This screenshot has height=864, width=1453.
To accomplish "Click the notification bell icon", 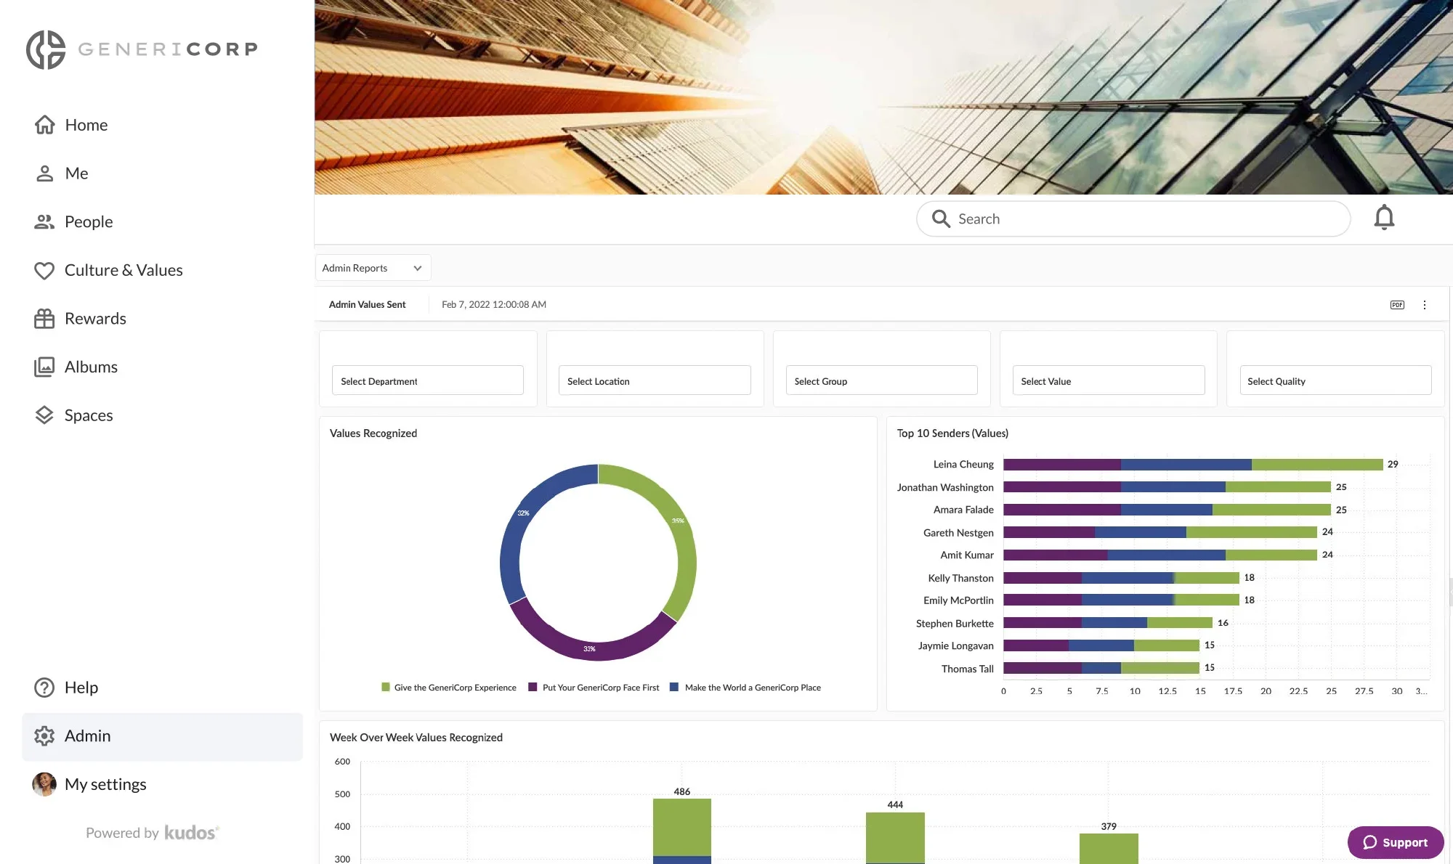I will tap(1384, 218).
